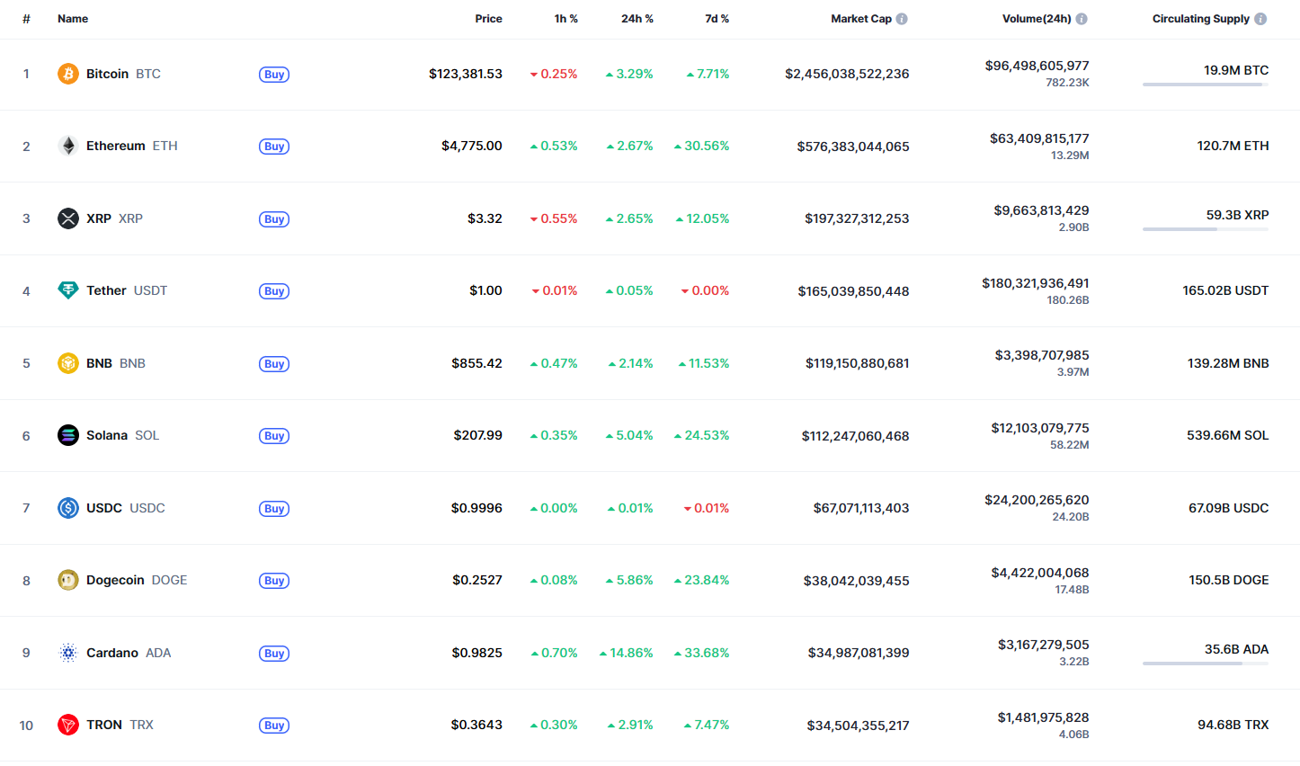Open the Bitcoin BTC name link

(123, 74)
